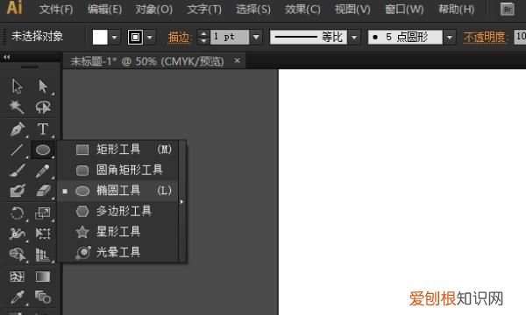Choose 矩形工具 from flyout
Screen dimensions: 526x315
pyautogui.click(x=118, y=150)
